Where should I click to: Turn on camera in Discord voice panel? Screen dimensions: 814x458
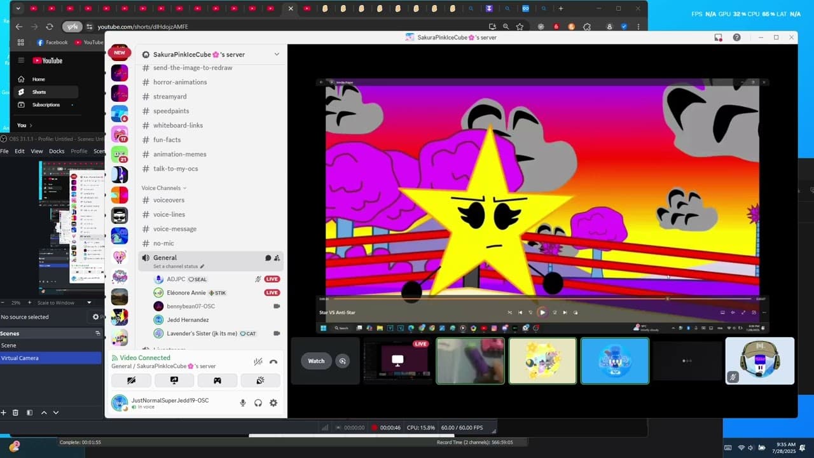pos(131,380)
